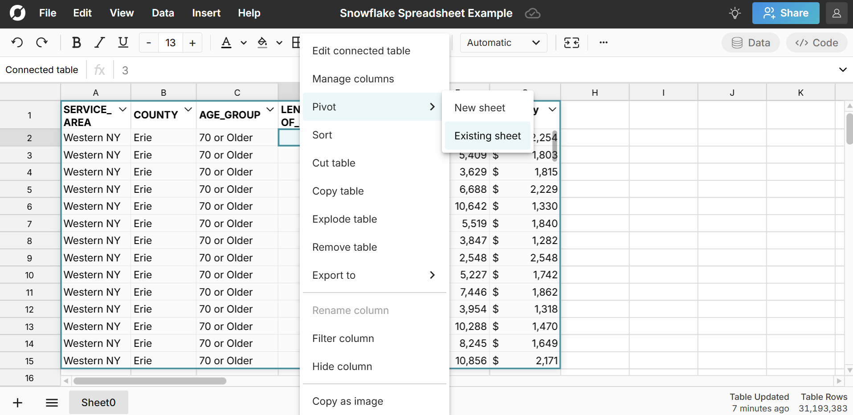Click the overflow ellipsis toolbar icon

coord(603,42)
